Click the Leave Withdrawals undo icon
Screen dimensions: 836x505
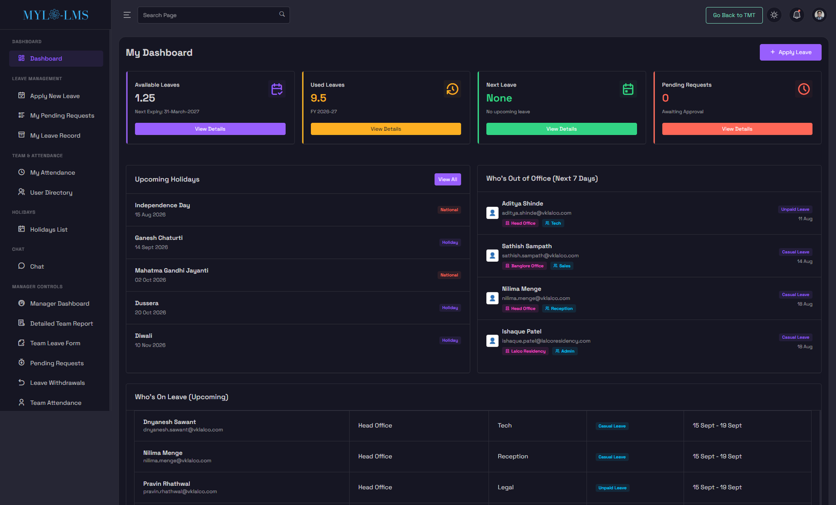click(x=21, y=382)
